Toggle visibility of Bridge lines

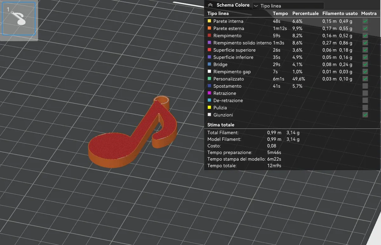coord(365,65)
